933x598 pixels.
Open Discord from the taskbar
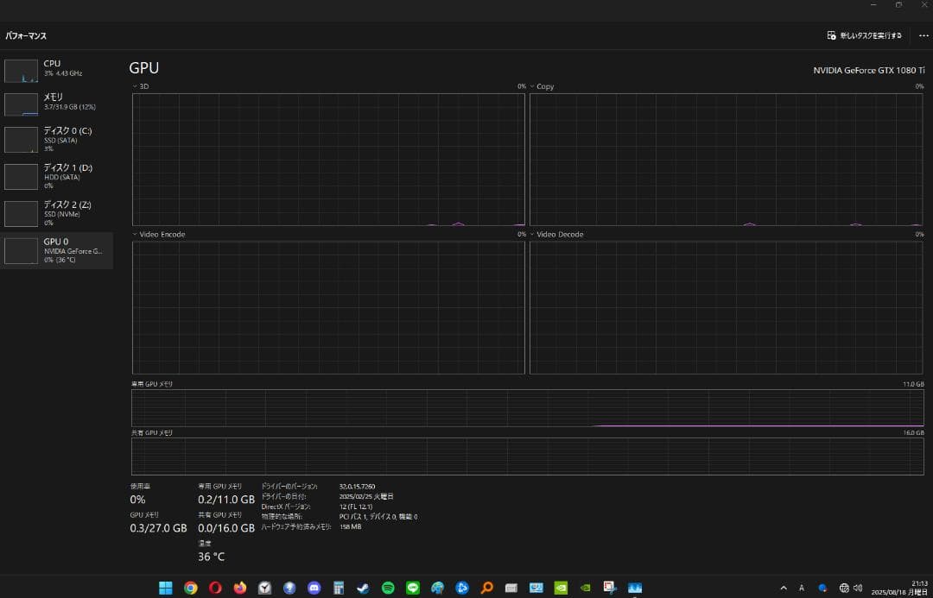[x=314, y=588]
